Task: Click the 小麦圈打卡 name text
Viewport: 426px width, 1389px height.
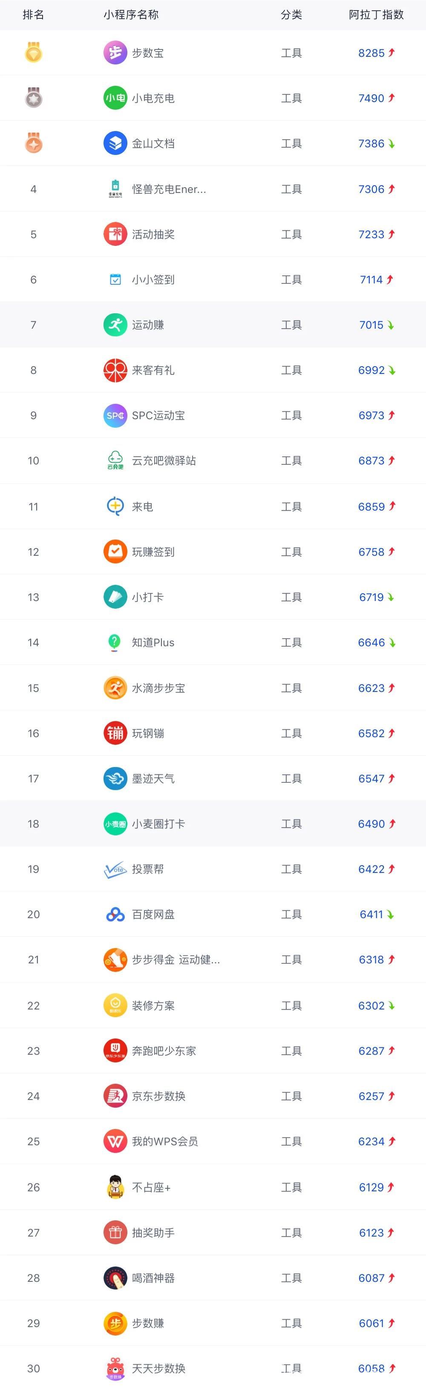Action: [158, 824]
